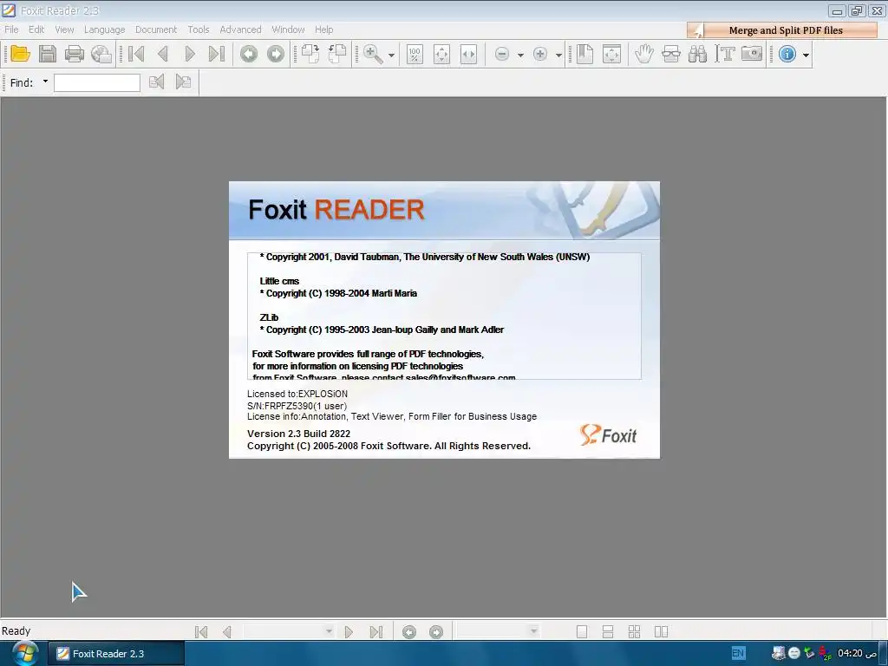Click the Windows Start orb
The image size is (888, 666).
(x=25, y=654)
